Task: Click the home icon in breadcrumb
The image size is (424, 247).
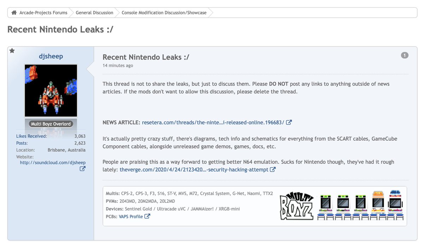Action: (x=14, y=13)
